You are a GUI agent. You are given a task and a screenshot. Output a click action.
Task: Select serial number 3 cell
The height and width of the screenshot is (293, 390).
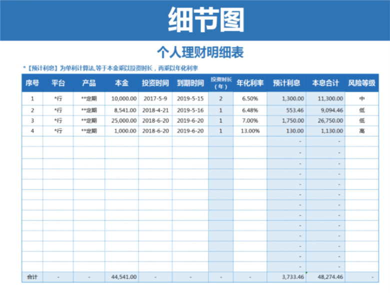tap(32, 121)
